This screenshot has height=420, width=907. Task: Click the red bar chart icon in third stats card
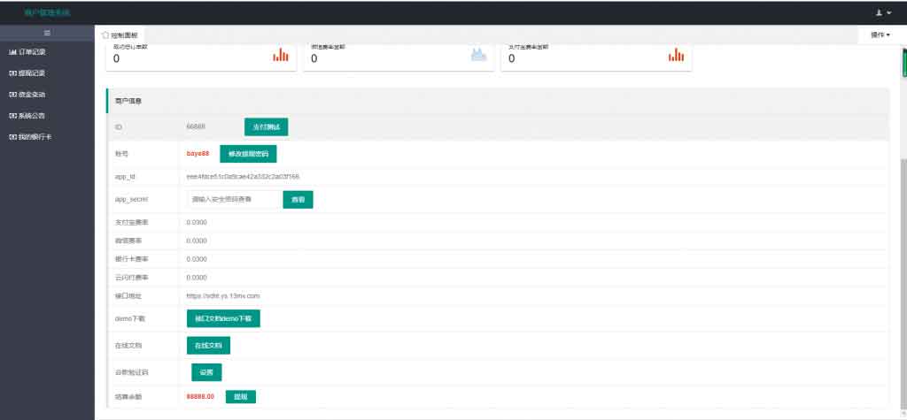tap(676, 56)
